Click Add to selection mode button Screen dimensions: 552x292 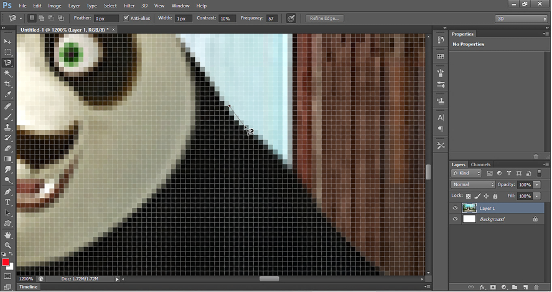(x=42, y=18)
